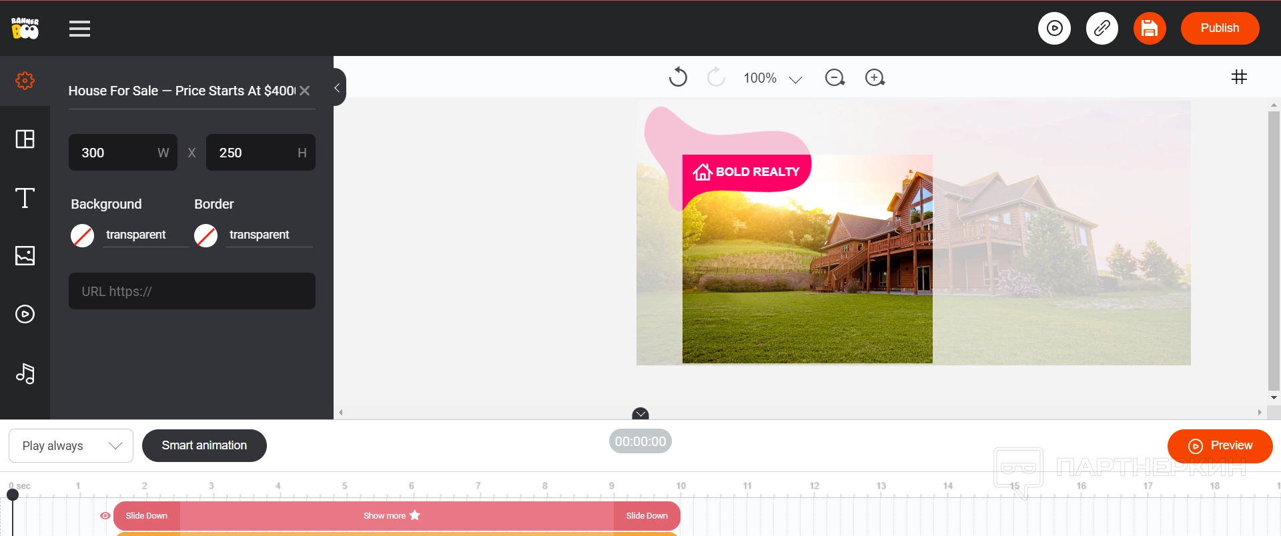Click the BOLD REALTY badge on canvas
The image size is (1281, 536).
tap(747, 172)
